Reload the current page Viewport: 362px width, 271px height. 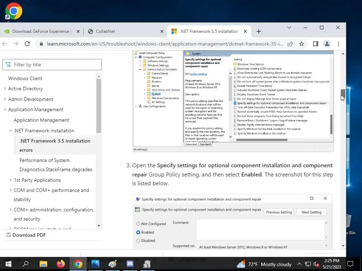point(27,44)
